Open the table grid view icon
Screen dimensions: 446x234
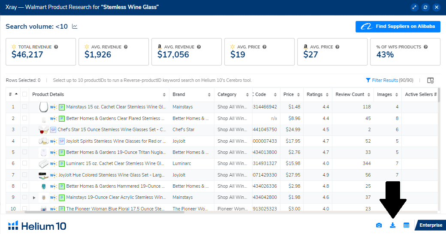[x=406, y=225]
